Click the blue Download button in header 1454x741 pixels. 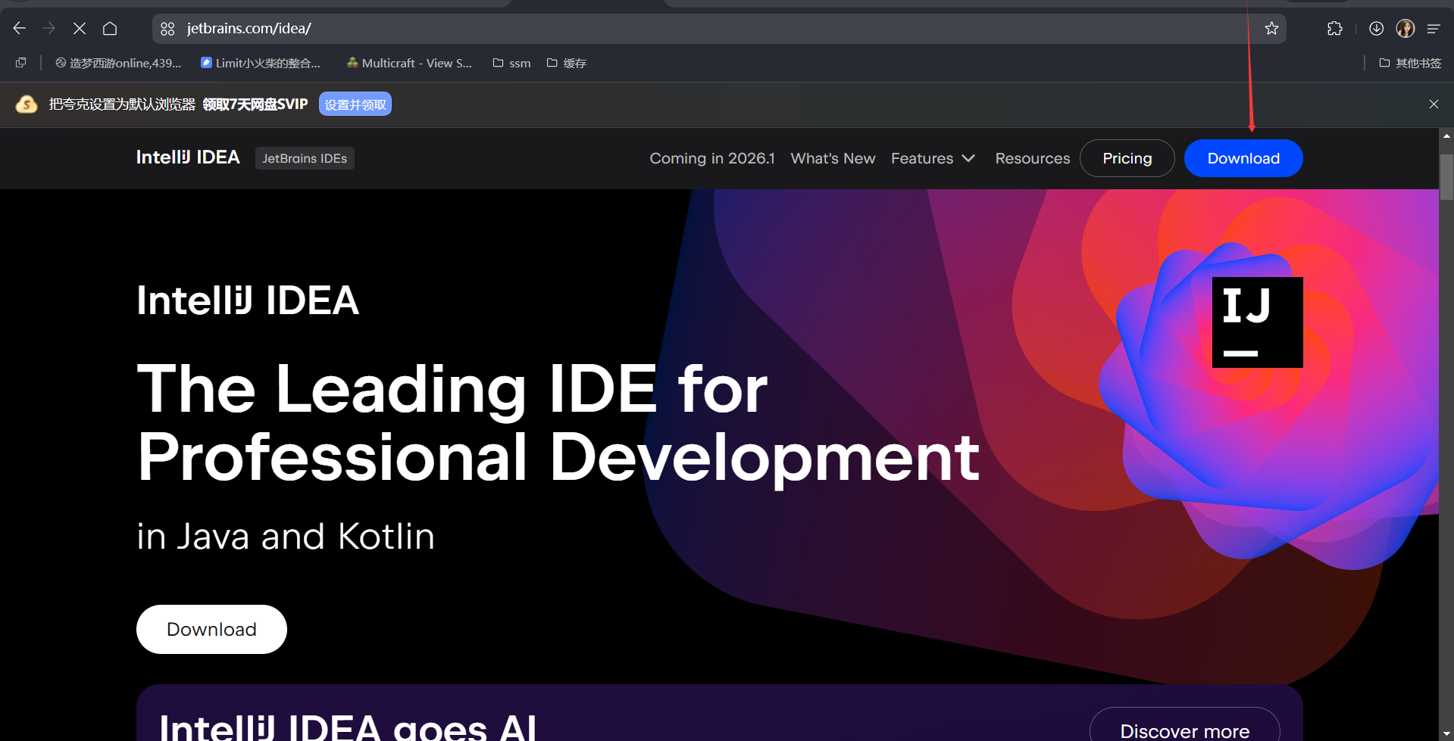tap(1243, 158)
